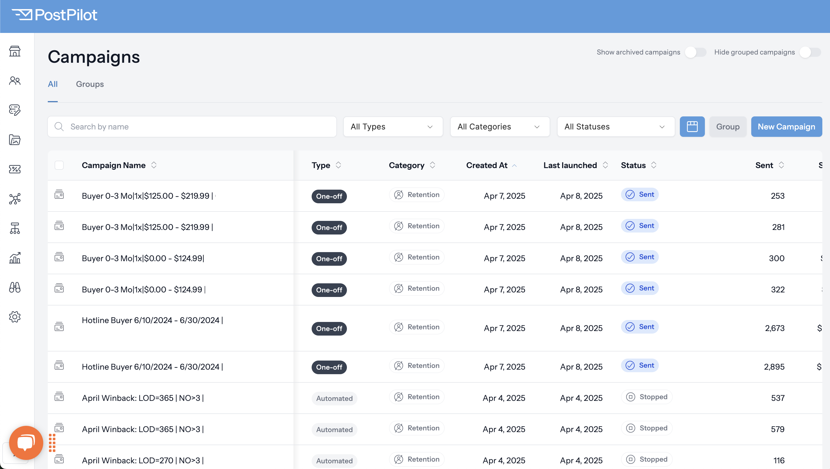Switch to the Groups tab
Screen dimensions: 830x469
(x=90, y=84)
